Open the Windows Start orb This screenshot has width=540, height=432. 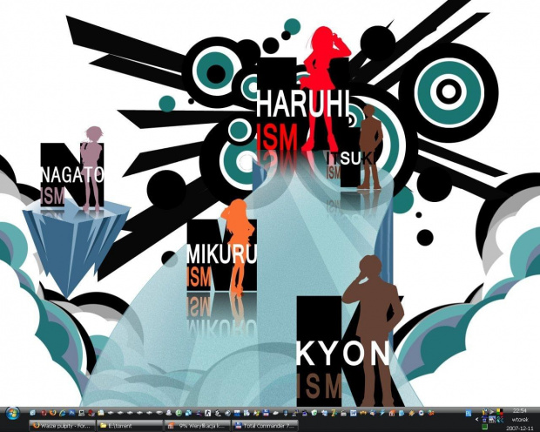[x=12, y=414]
